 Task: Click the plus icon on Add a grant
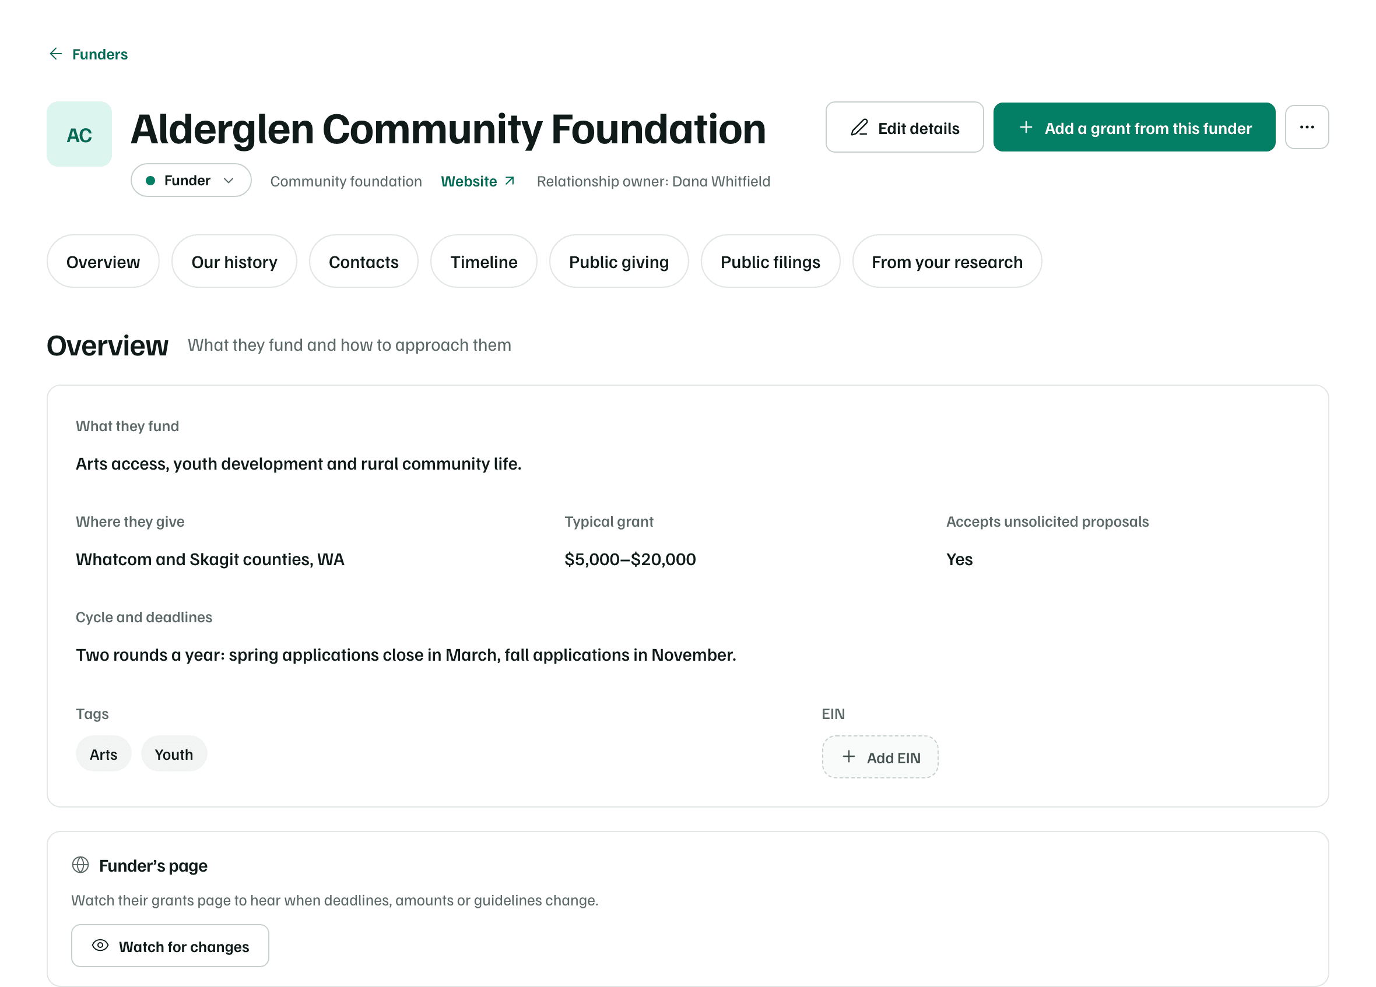pos(1026,128)
